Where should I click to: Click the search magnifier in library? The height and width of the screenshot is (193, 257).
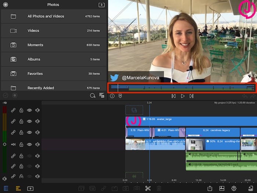click(x=93, y=96)
